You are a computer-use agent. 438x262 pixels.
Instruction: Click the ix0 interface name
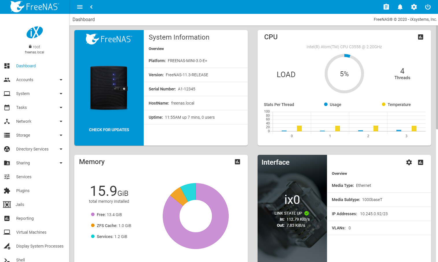pos(292,200)
